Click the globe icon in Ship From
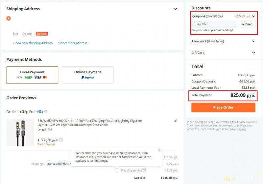Image resolution: width=263 pixels, height=184 pixels. click(x=40, y=112)
